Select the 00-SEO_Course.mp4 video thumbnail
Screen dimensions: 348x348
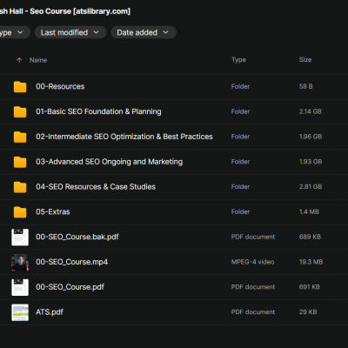[x=20, y=262]
